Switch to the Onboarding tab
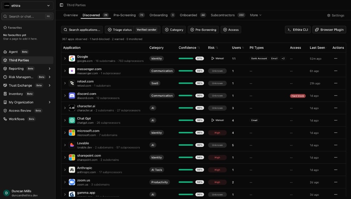This screenshot has width=351, height=199. tap(162, 15)
